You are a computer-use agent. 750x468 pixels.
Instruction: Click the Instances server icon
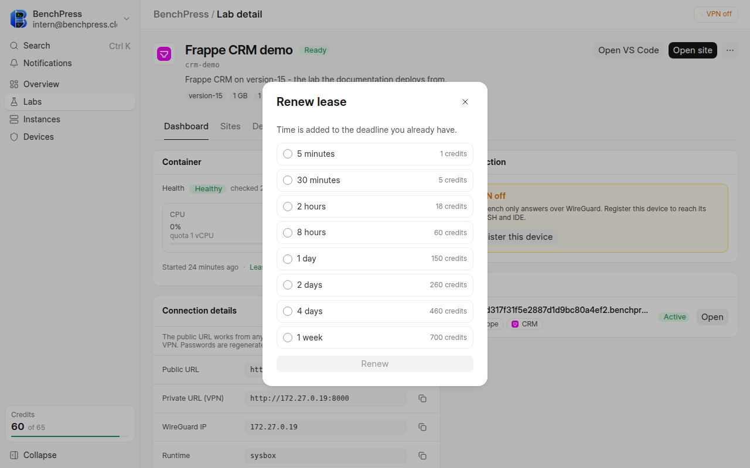14,119
